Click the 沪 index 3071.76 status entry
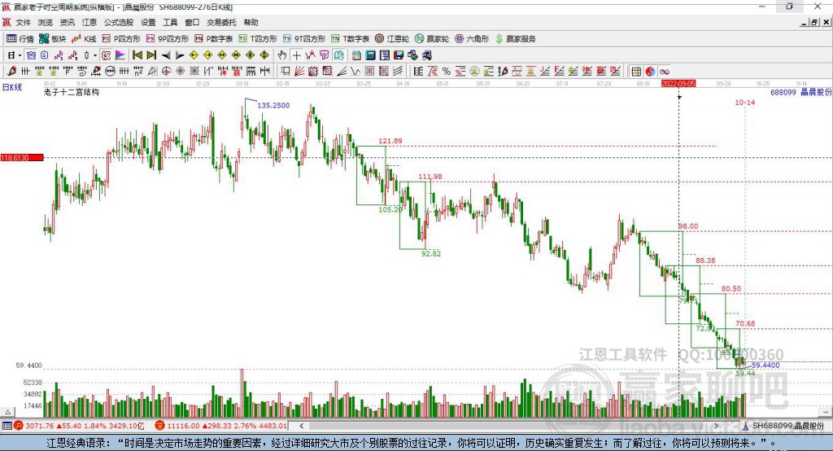 (80, 426)
